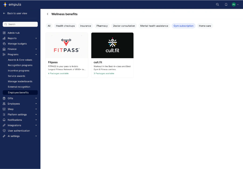Click the Shop icon in sidebar
Image resolution: width=243 pixels, height=169 pixels.
click(4, 109)
